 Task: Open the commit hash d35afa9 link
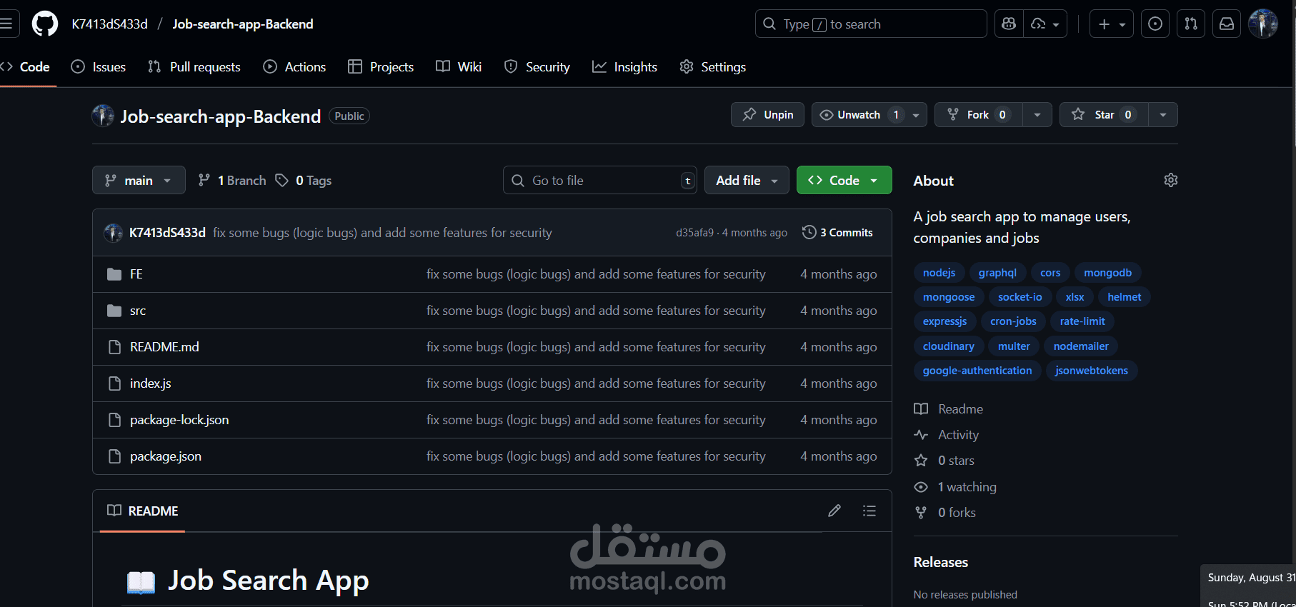pos(694,233)
